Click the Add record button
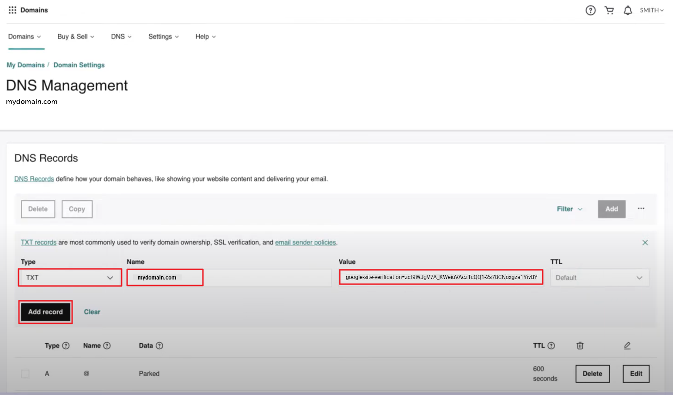 pyautogui.click(x=45, y=312)
